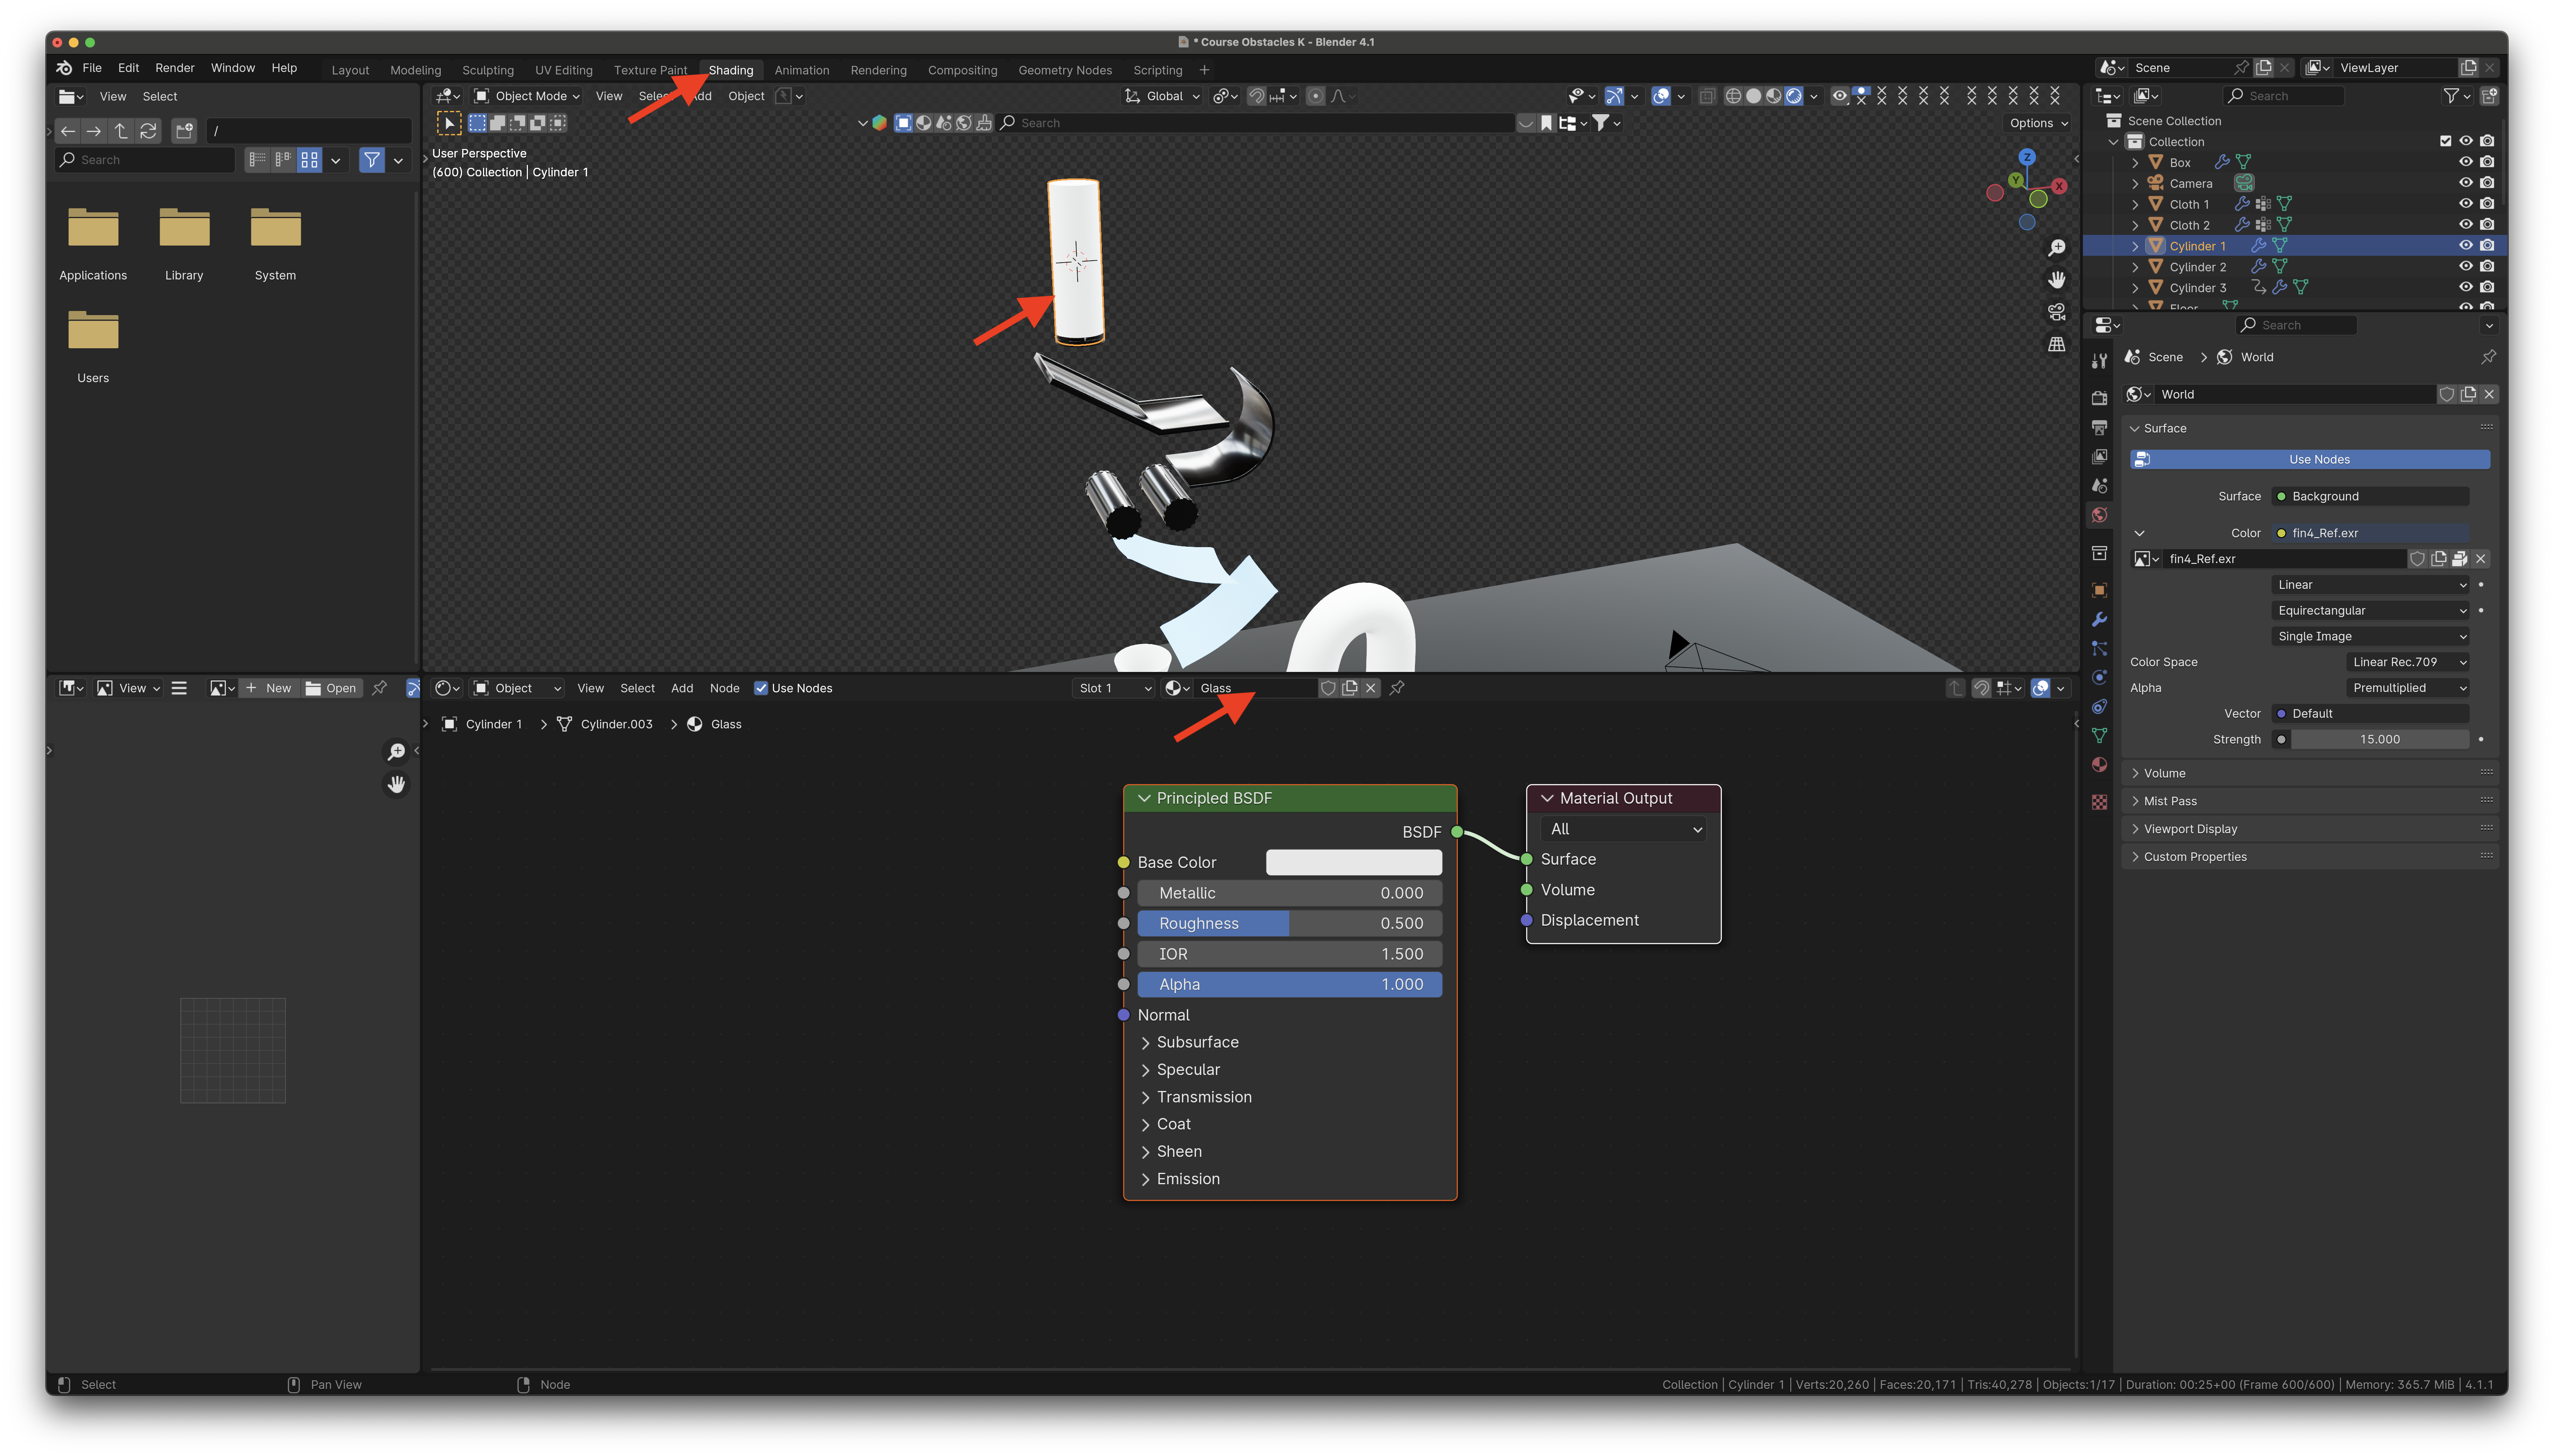Viewport: 2554px width, 1456px height.
Task: Go to parent directory in file browser
Action: 121,131
